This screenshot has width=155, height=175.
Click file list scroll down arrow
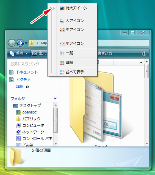pyautogui.click(x=147, y=144)
